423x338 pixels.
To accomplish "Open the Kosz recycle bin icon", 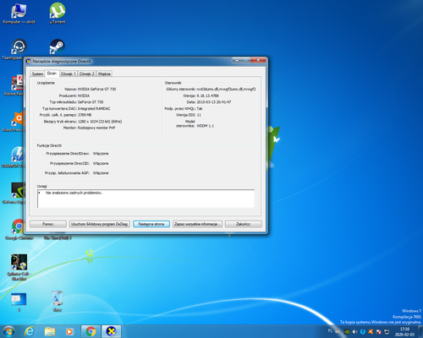I will coord(58,302).
